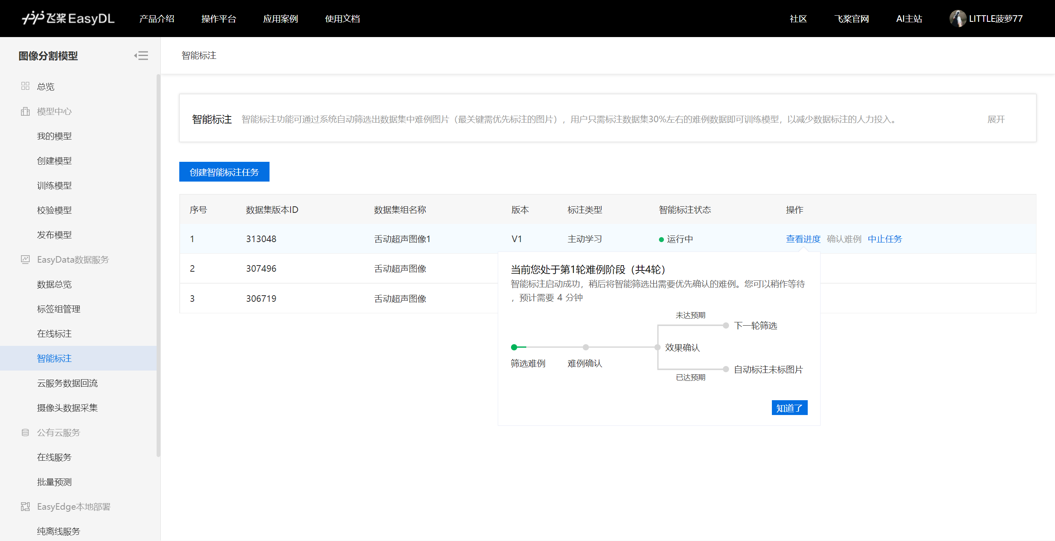1055x541 pixels.
Task: Click 查看进度 for dataset 313048
Action: pyautogui.click(x=803, y=239)
